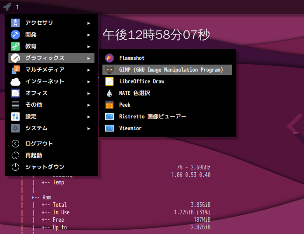Click the 開発 hammer icon
Screen dimensions: 304x234
click(15, 35)
